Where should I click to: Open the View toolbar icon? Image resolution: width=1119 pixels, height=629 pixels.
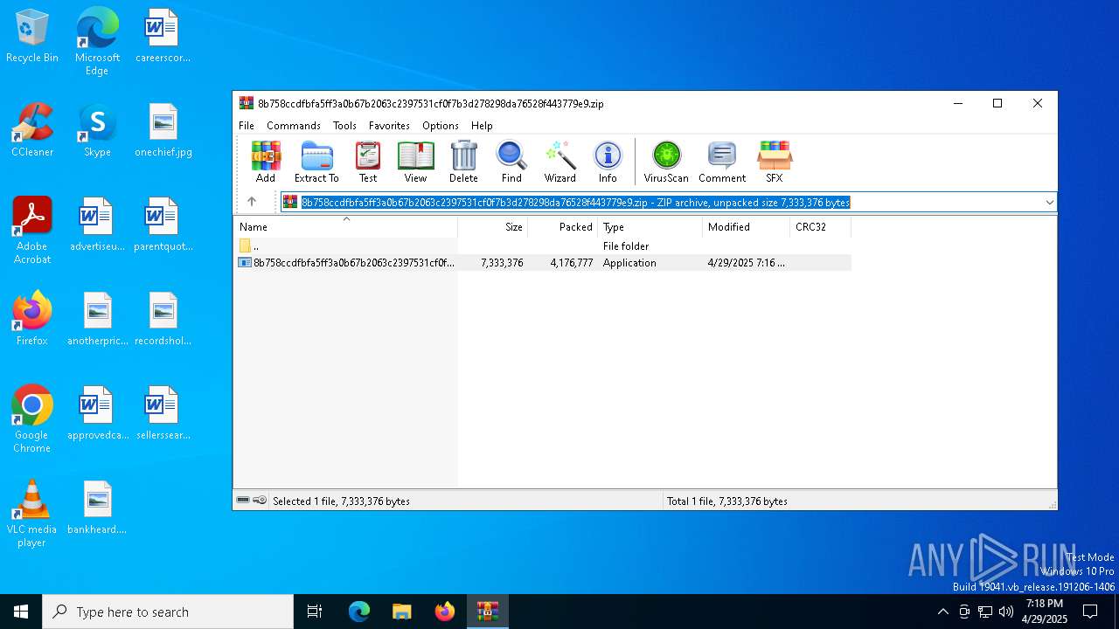coord(415,162)
